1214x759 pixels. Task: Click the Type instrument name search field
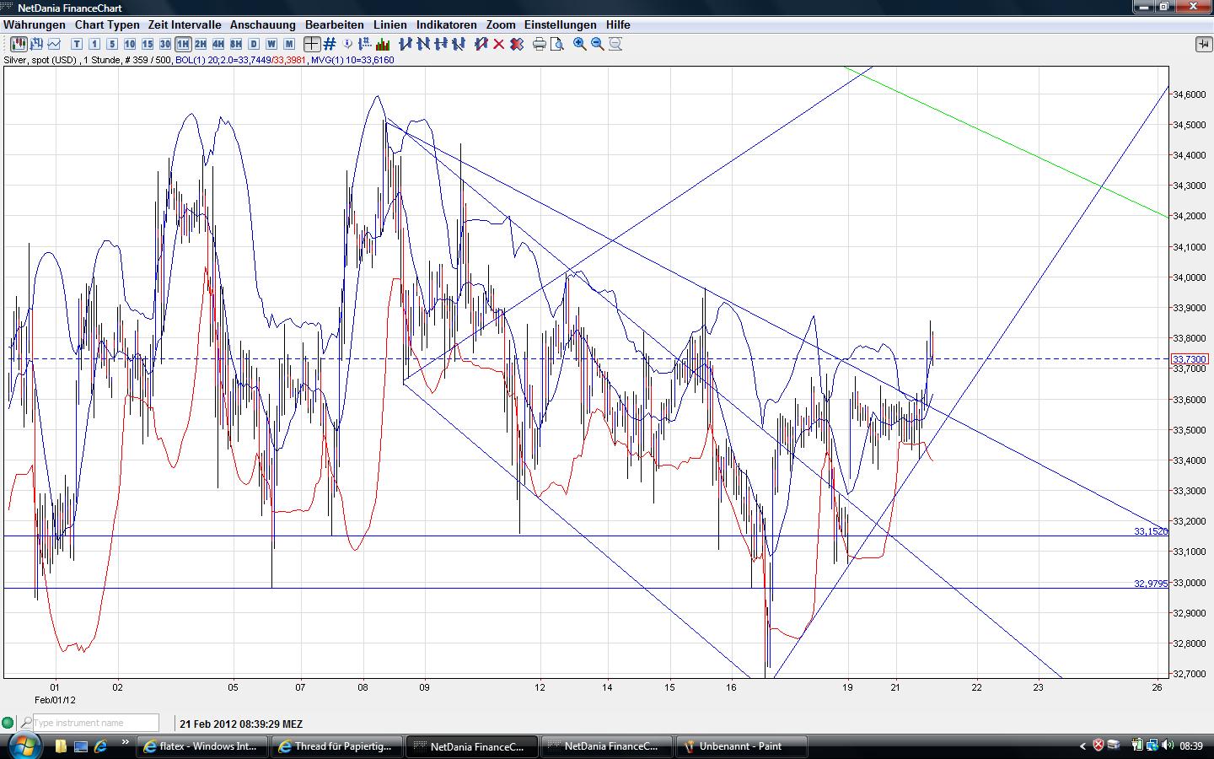(94, 723)
